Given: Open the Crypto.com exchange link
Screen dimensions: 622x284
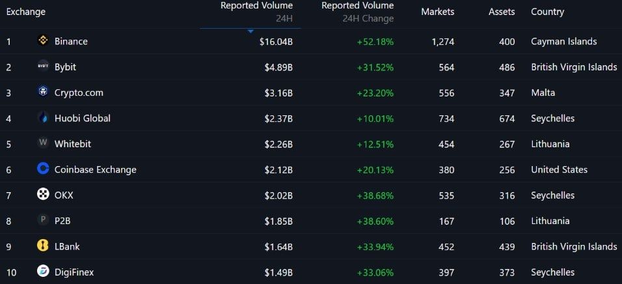Looking at the screenshot, I should [x=79, y=93].
